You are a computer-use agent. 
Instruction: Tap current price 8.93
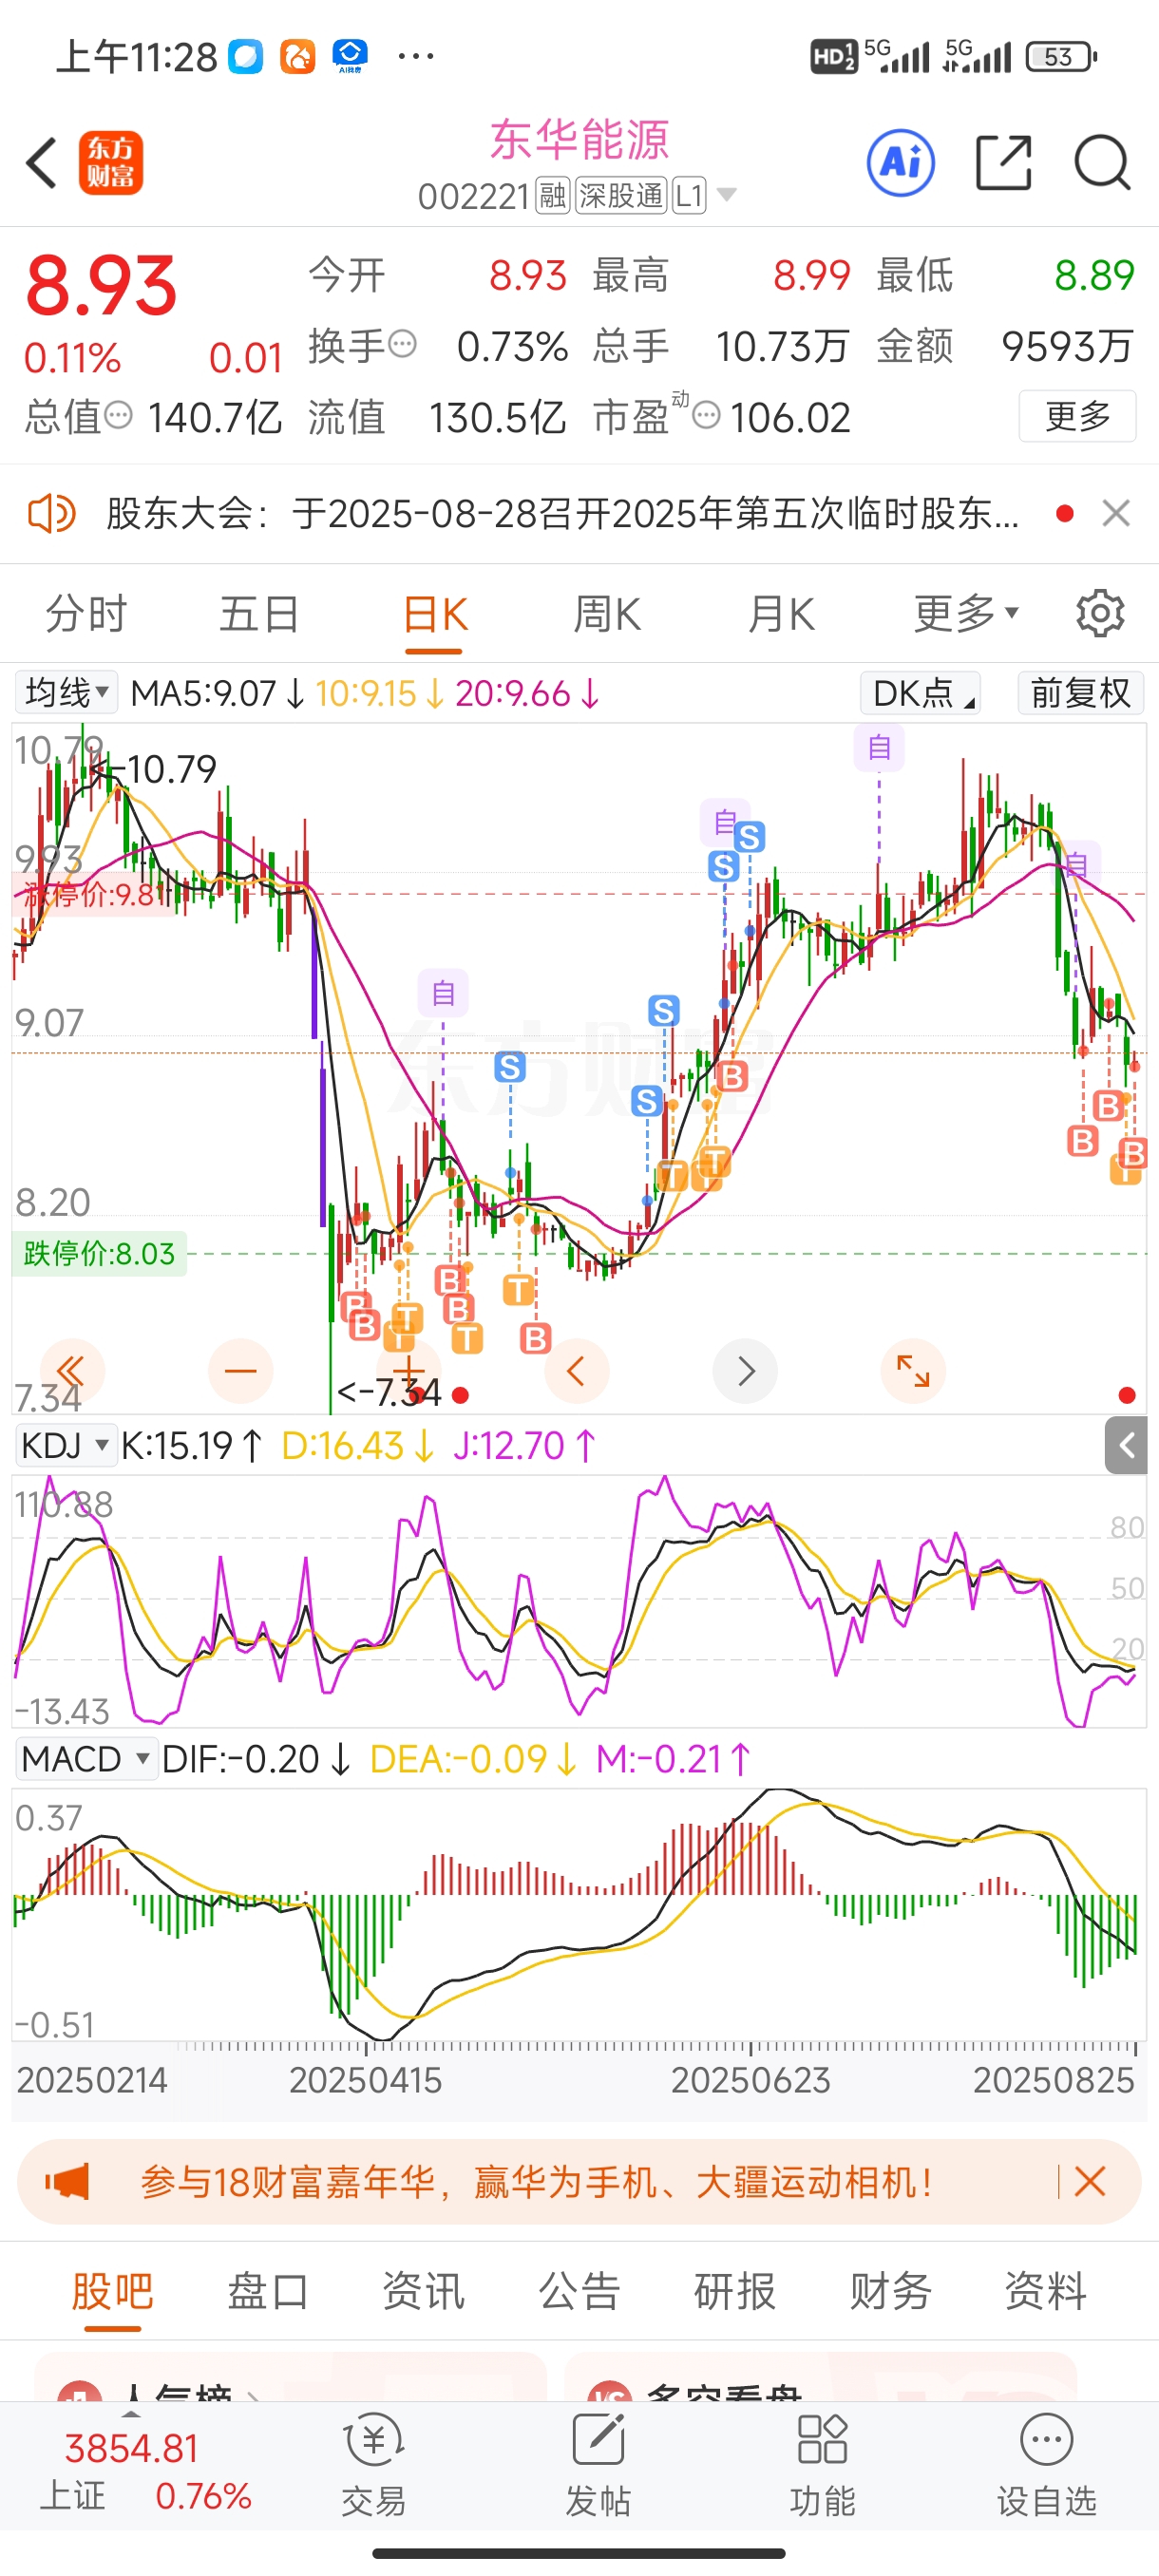click(101, 286)
